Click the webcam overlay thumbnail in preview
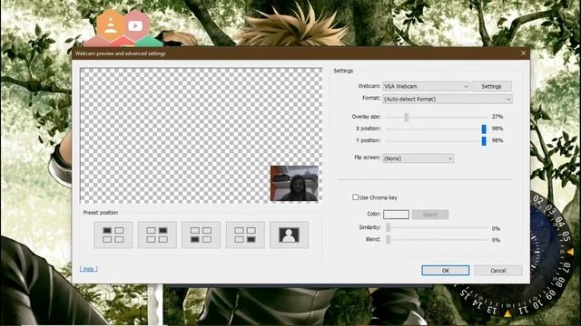The image size is (581, 326). (x=294, y=183)
